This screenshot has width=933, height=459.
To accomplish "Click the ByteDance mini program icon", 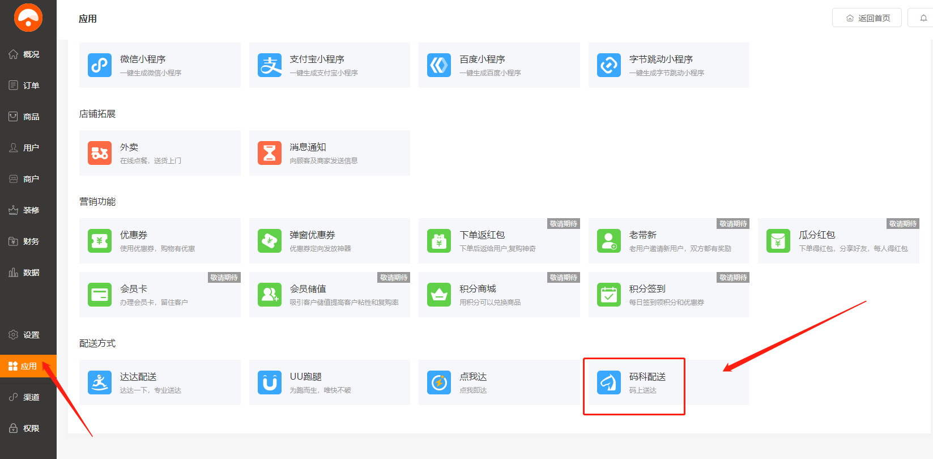I will click(609, 65).
